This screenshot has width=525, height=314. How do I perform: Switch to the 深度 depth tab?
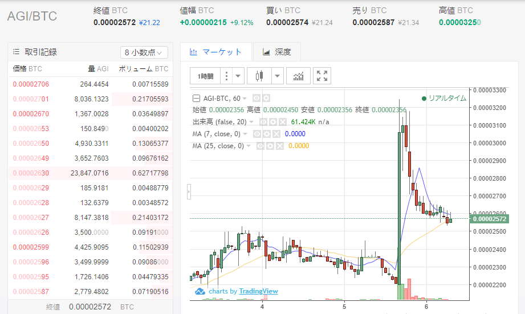coord(277,52)
